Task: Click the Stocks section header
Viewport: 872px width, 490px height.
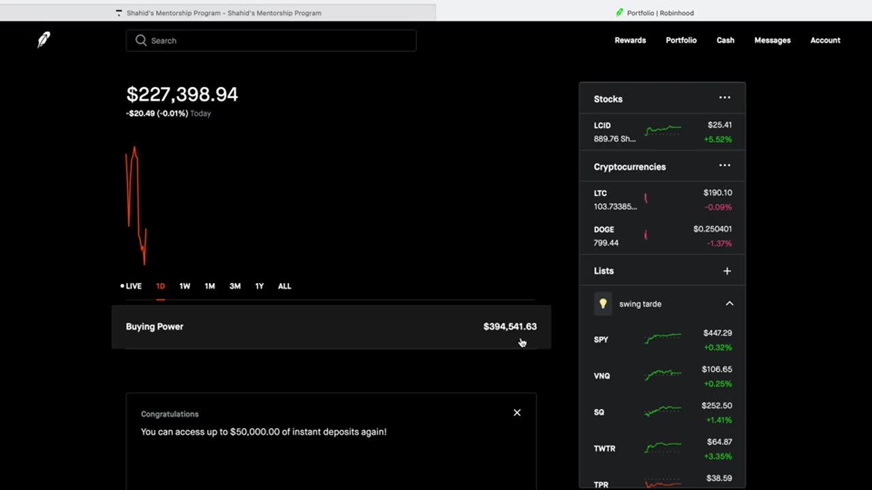Action: [x=608, y=99]
